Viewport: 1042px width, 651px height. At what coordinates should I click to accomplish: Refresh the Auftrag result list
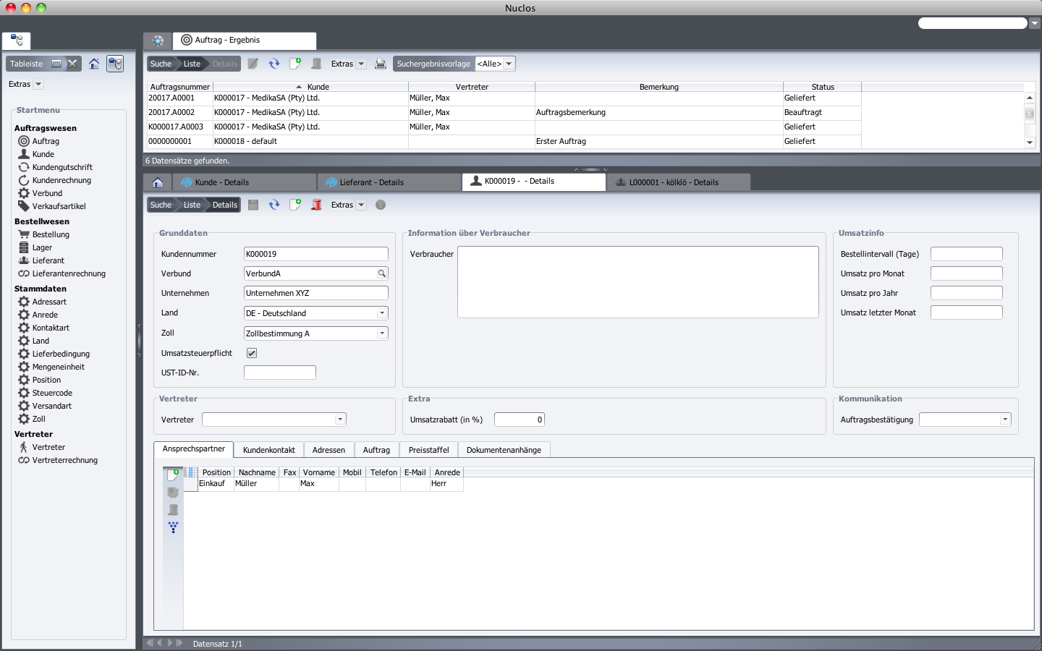[274, 64]
